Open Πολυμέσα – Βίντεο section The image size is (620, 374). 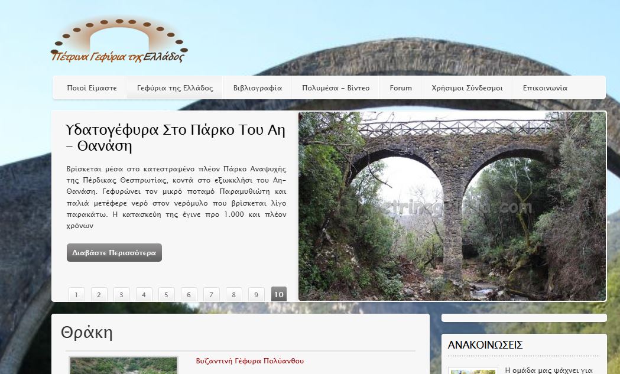335,88
